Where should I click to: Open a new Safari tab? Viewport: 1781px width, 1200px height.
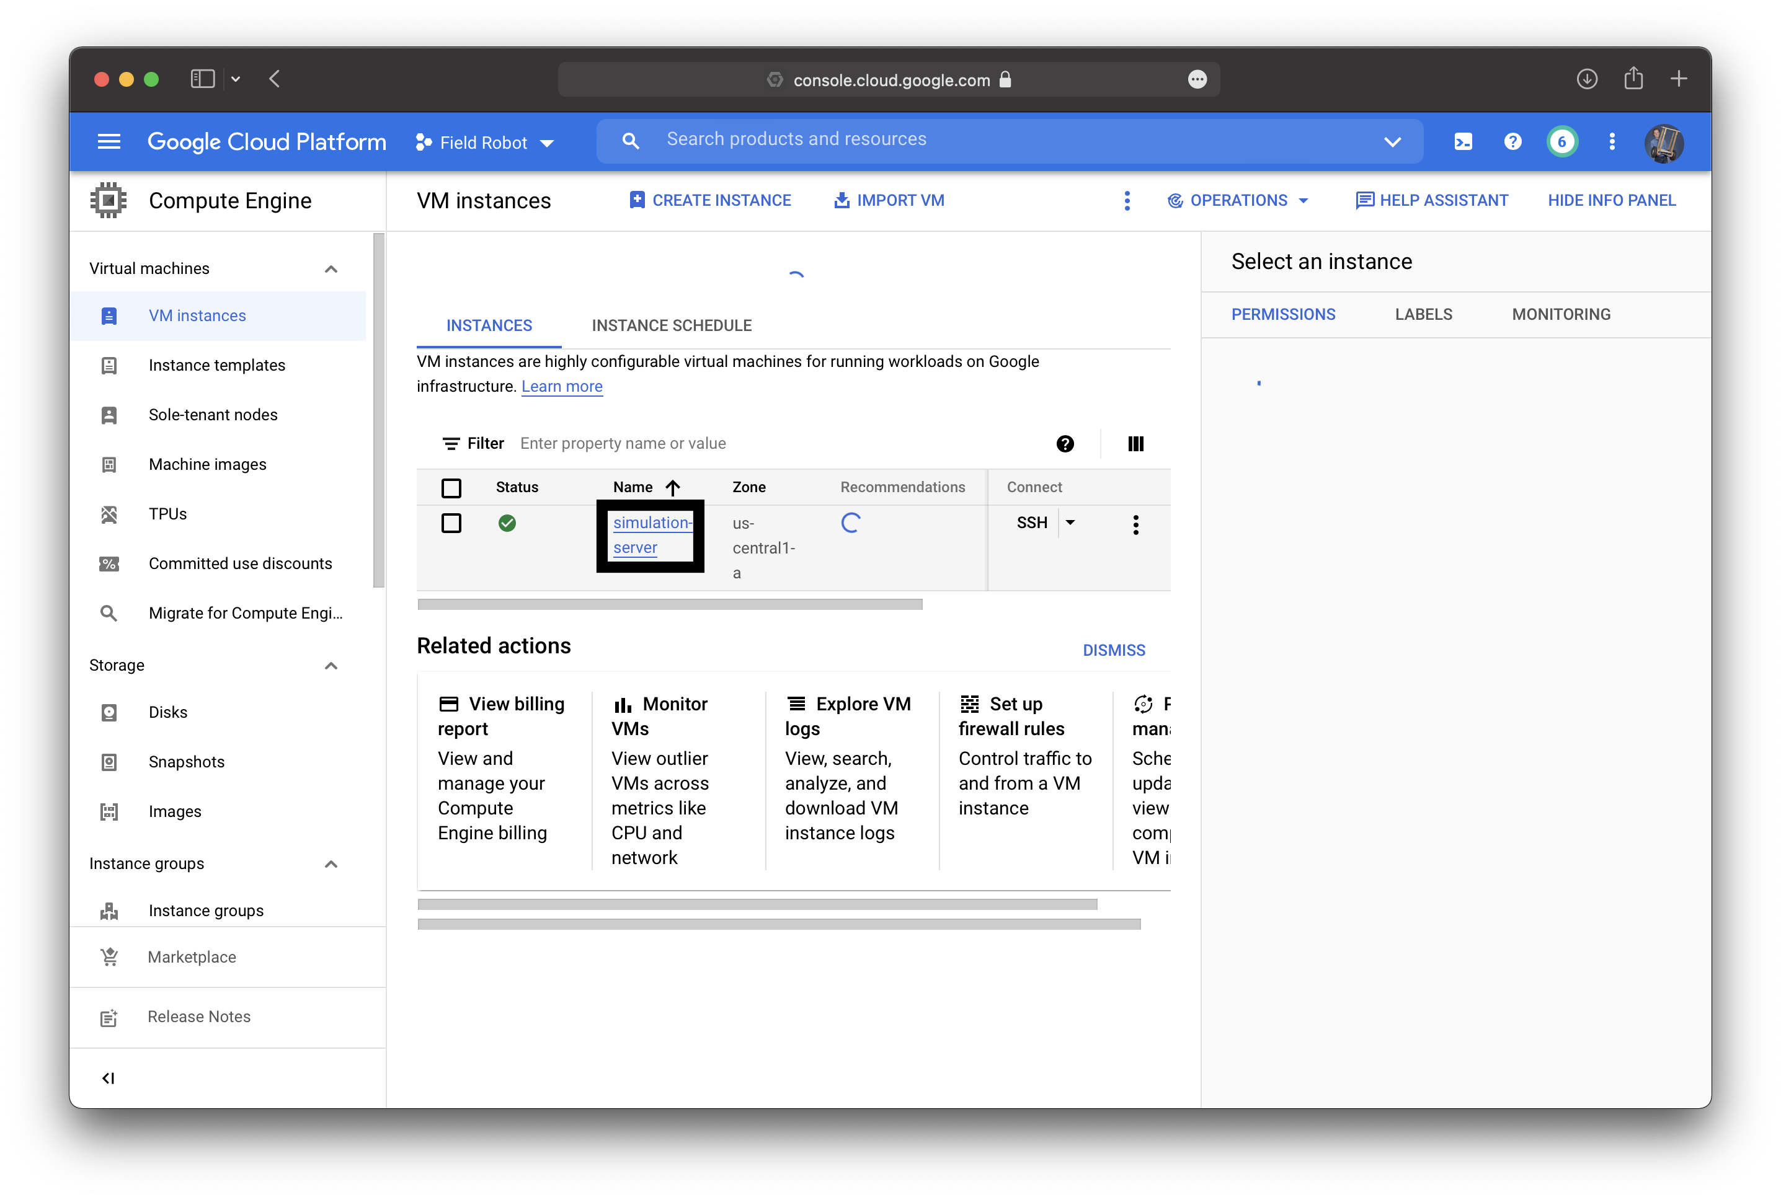(1679, 79)
